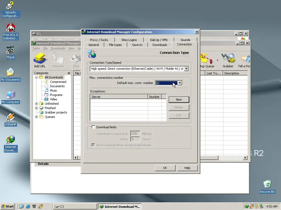
Task: Click the Description column header
Action: pyautogui.click(x=235, y=73)
